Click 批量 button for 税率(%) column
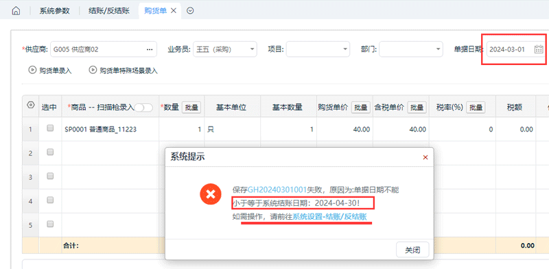Screen dimensions: 549x269 click(476, 107)
